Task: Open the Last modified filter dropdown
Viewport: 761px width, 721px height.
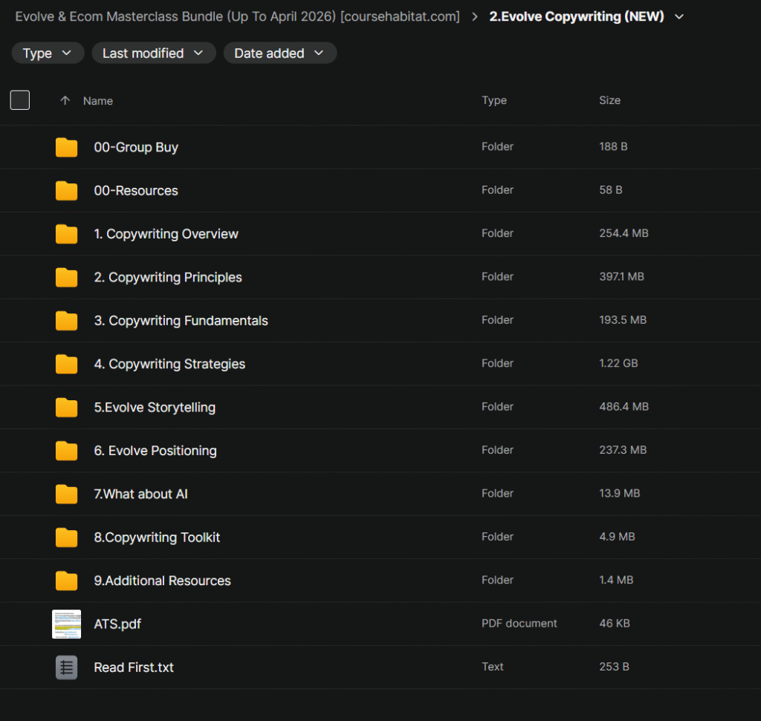Action: pos(153,53)
